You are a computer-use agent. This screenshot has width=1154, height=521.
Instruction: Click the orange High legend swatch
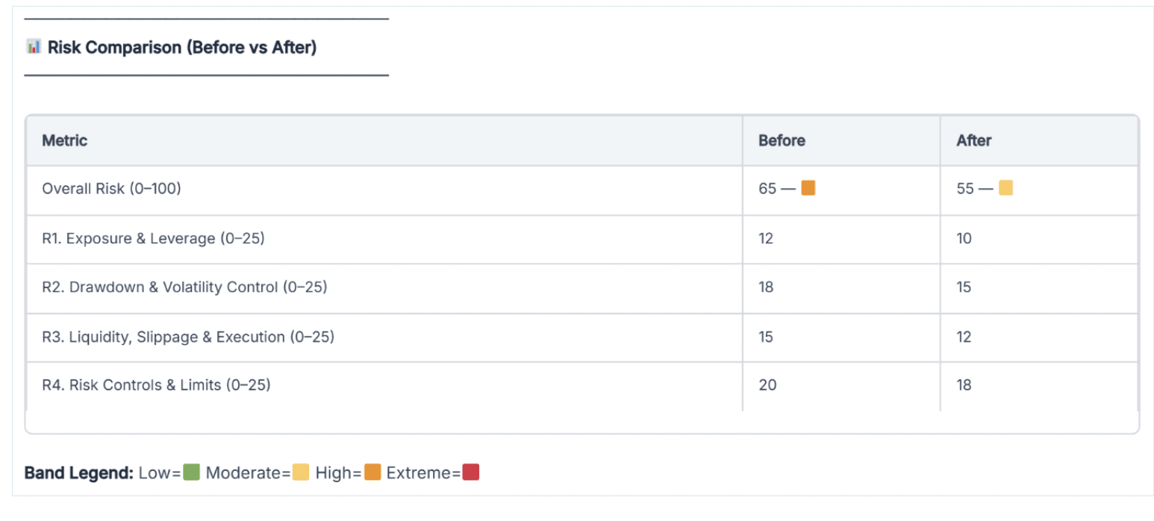pos(372,472)
